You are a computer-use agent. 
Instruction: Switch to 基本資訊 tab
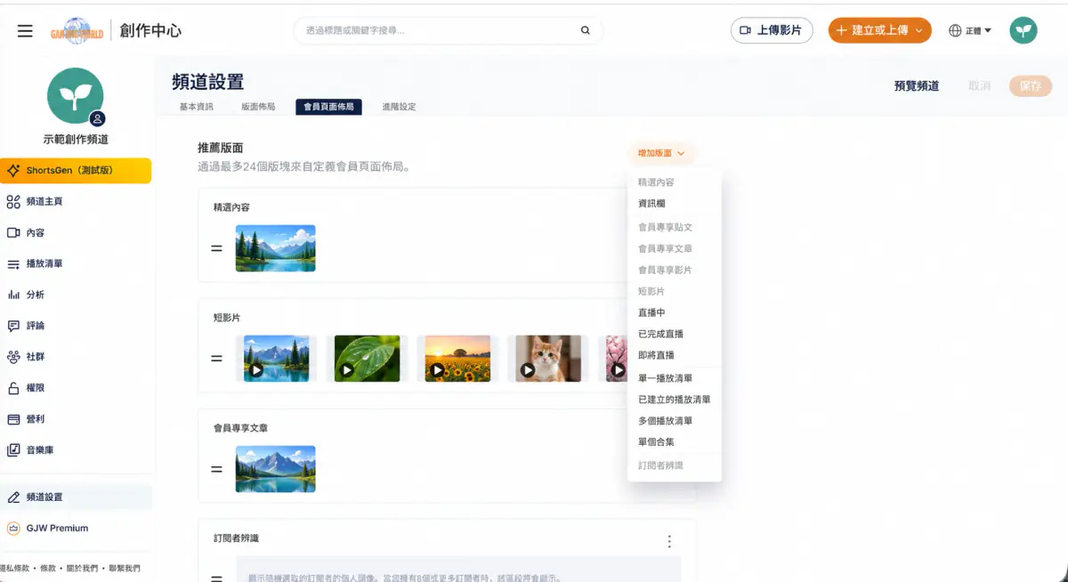197,107
